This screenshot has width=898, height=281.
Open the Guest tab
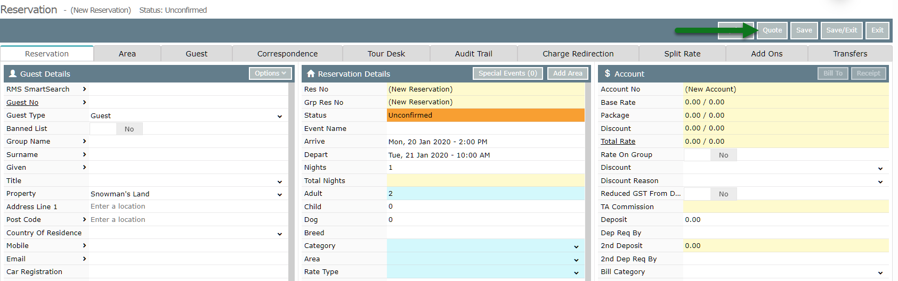click(197, 54)
